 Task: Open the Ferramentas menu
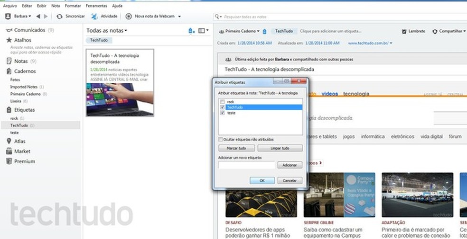96,6
